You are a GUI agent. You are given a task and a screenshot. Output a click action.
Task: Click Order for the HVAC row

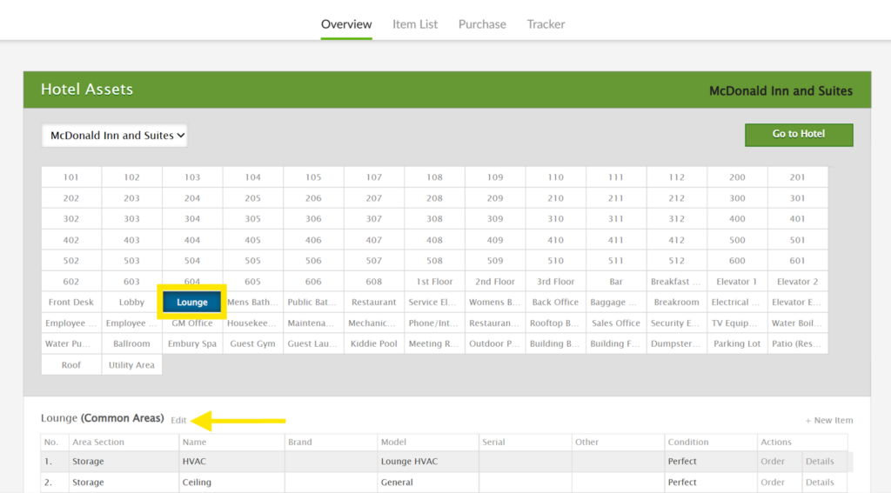tap(773, 462)
